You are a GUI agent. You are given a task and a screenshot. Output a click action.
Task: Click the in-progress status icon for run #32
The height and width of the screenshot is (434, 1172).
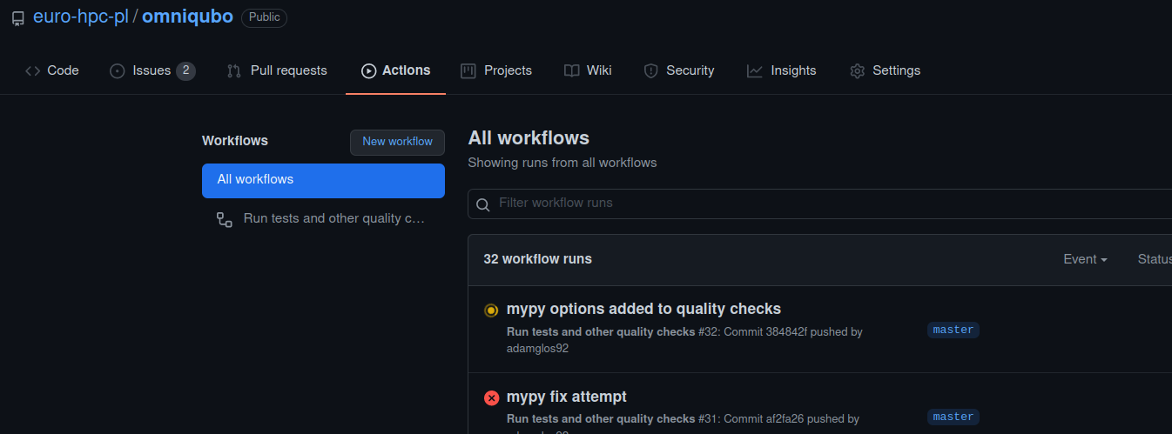tap(491, 310)
